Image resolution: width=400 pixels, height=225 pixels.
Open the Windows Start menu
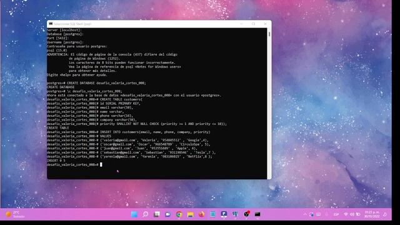[x=134, y=214]
